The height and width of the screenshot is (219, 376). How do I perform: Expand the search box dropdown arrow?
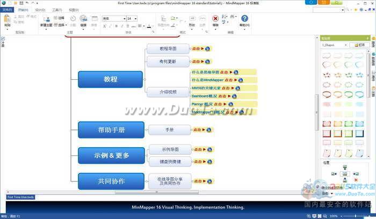coord(343,10)
